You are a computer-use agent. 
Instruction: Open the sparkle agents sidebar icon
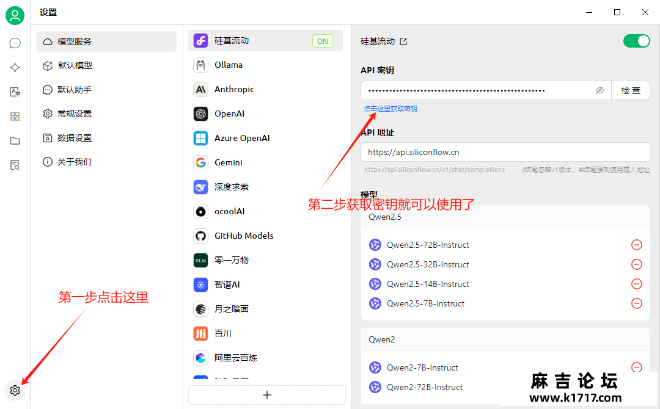tap(15, 67)
